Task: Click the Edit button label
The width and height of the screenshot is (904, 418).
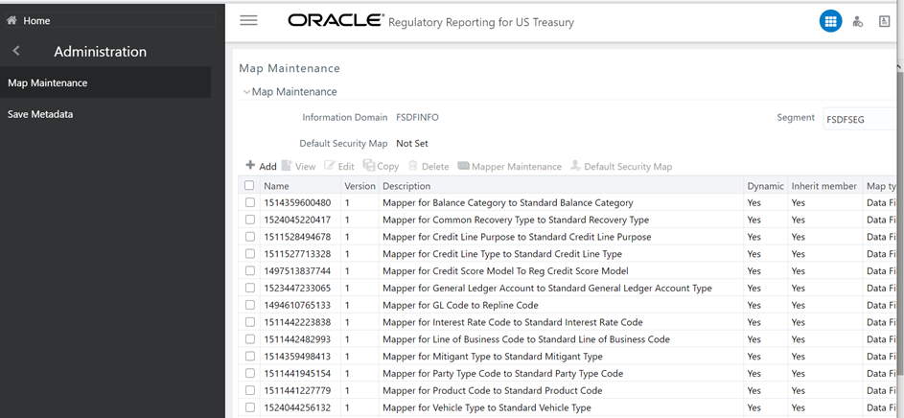Action: 346,166
